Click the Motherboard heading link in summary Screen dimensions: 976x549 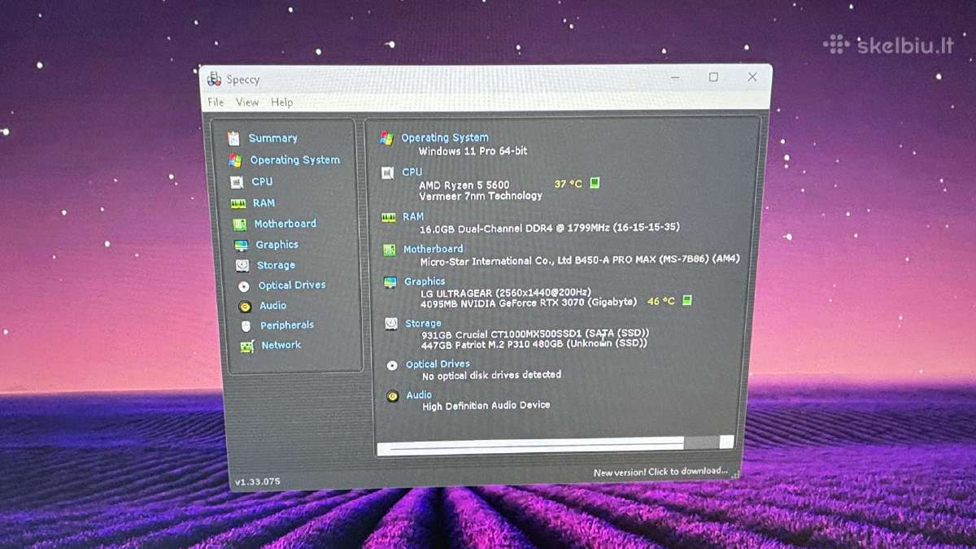pos(434,250)
